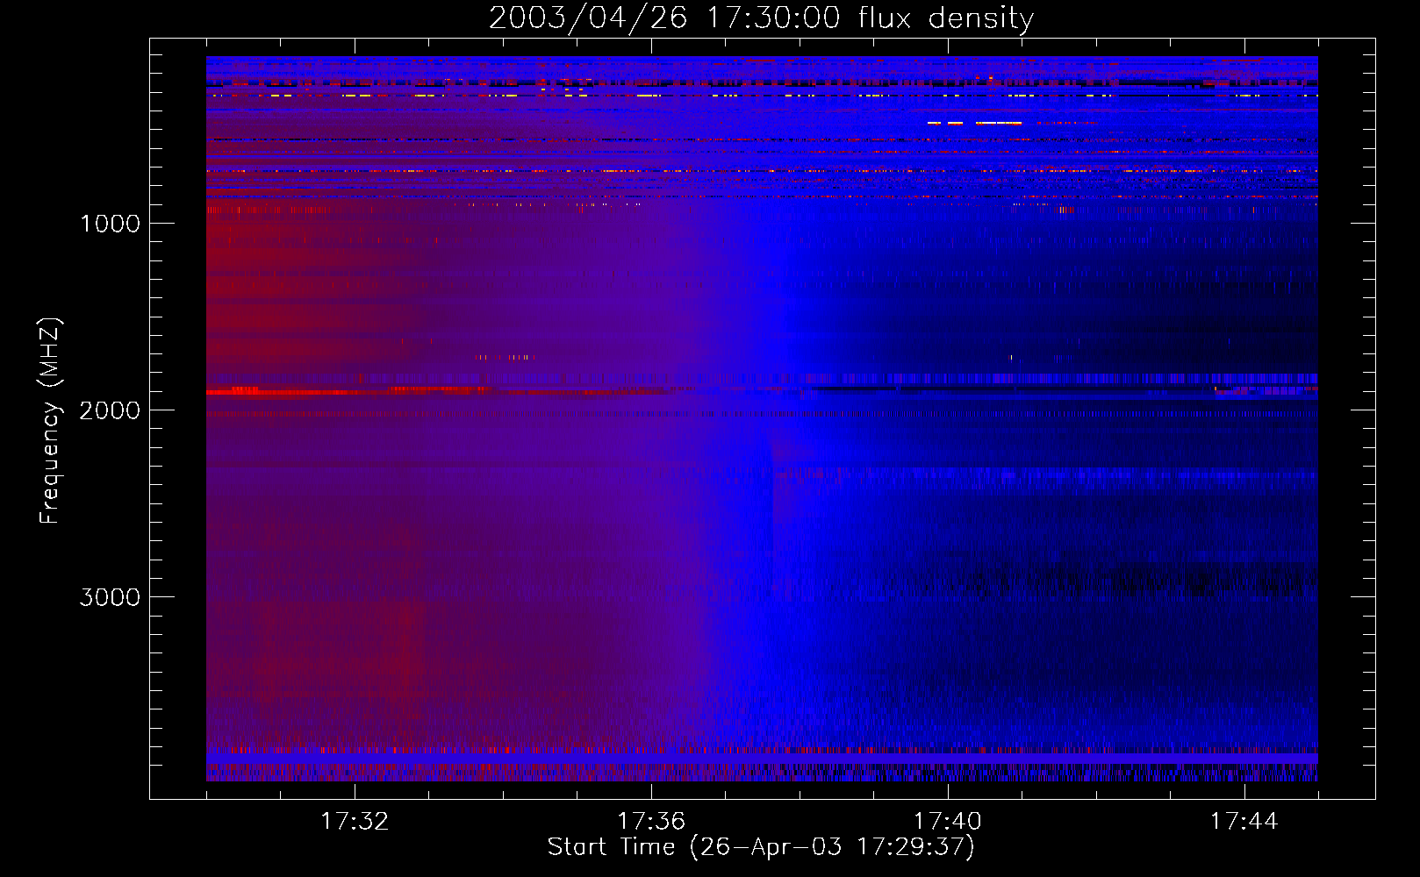Select the 3000 frequency axis label
Viewport: 1420px width, 877px height.
point(110,597)
